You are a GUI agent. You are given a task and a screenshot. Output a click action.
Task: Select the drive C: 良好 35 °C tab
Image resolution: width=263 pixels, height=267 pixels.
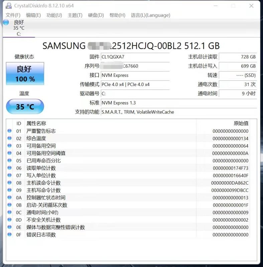tap(19, 28)
